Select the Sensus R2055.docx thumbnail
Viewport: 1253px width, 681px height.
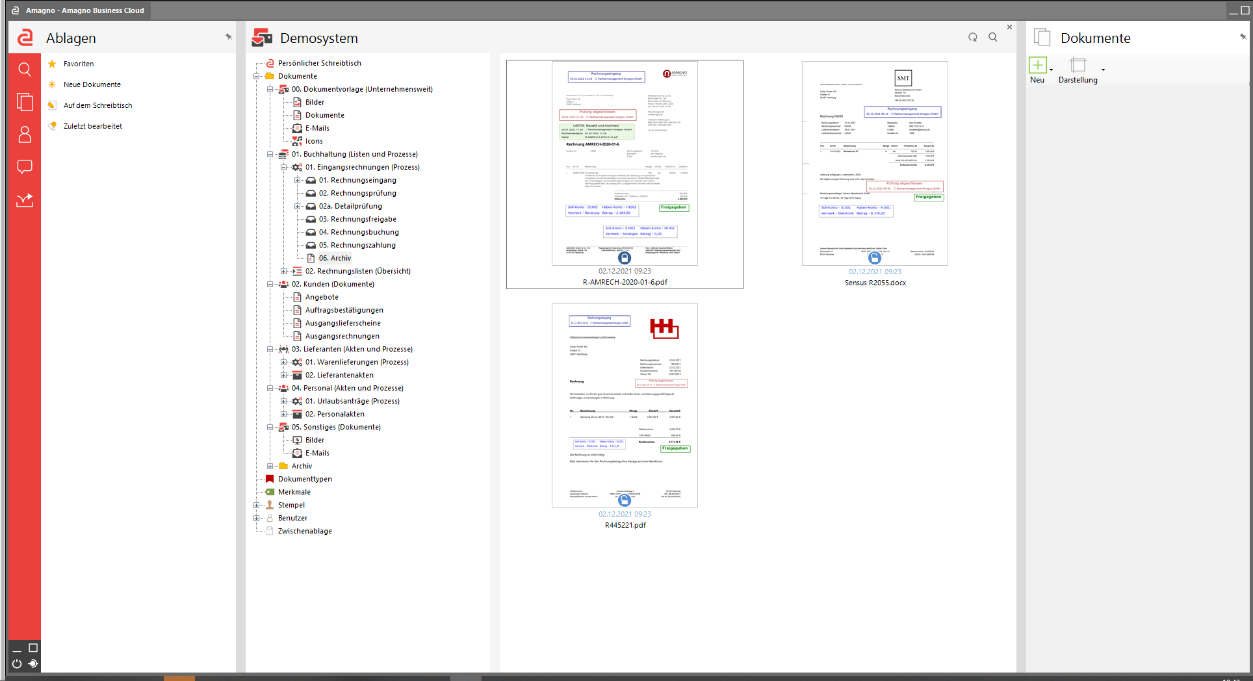pos(875,164)
